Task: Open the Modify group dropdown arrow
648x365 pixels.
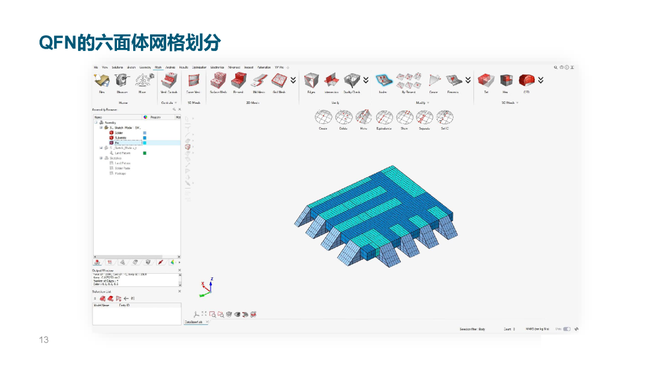Action: (428, 103)
